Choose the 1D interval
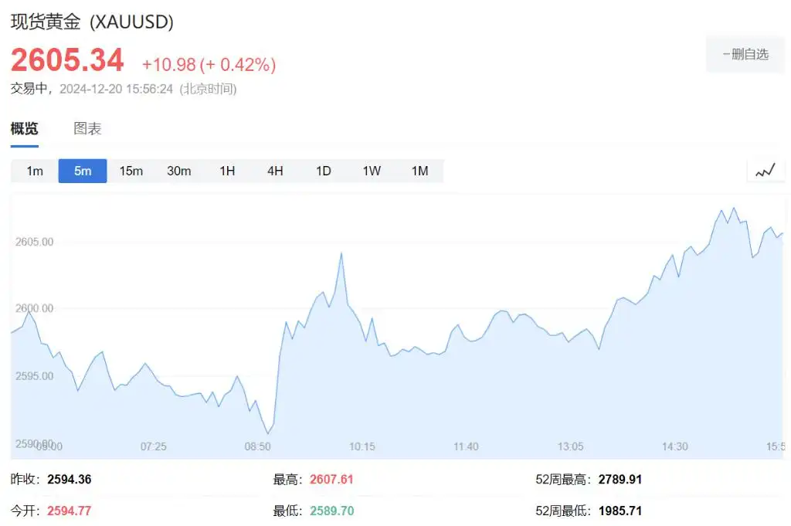Image resolution: width=791 pixels, height=526 pixels. (x=323, y=171)
